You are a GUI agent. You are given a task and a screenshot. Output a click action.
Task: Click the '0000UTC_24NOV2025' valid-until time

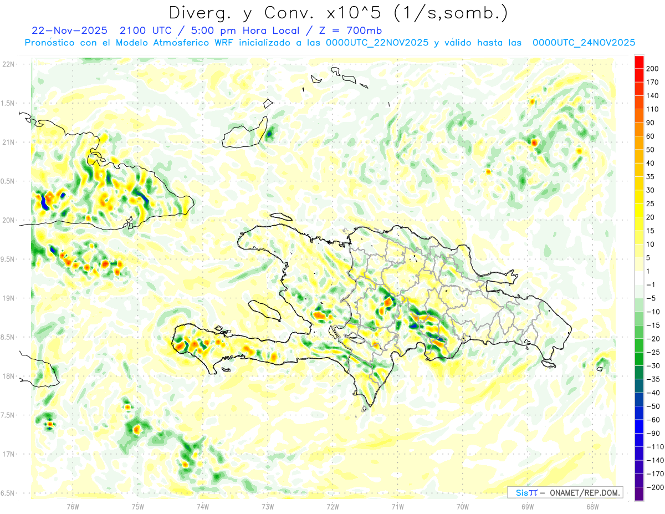(584, 43)
